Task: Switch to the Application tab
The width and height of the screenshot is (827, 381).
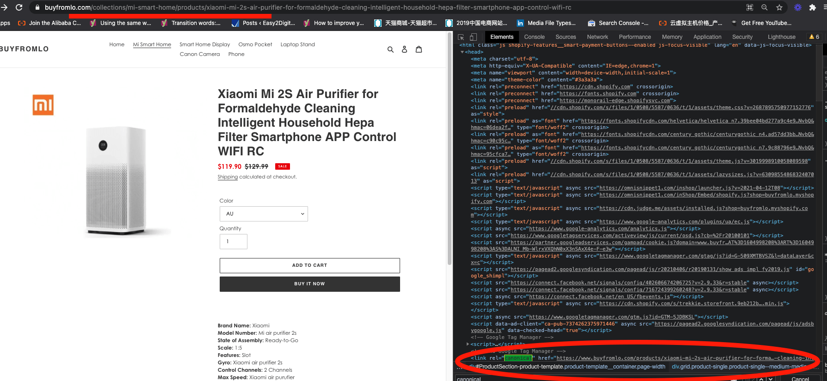Action: 707,37
